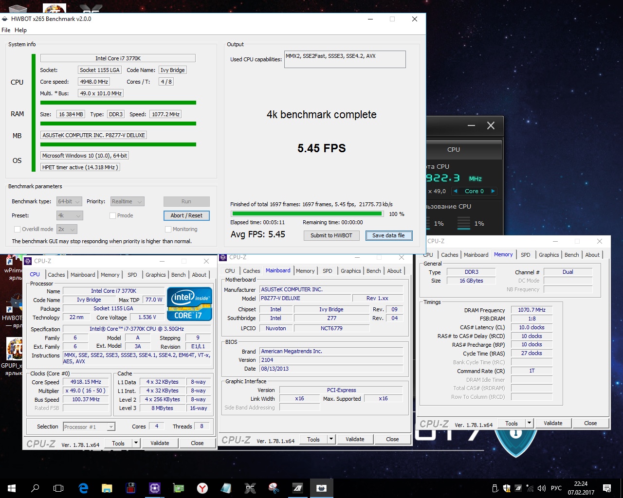Click Submit to HWBOT button
Viewport: 623px width, 498px height.
[x=331, y=235]
